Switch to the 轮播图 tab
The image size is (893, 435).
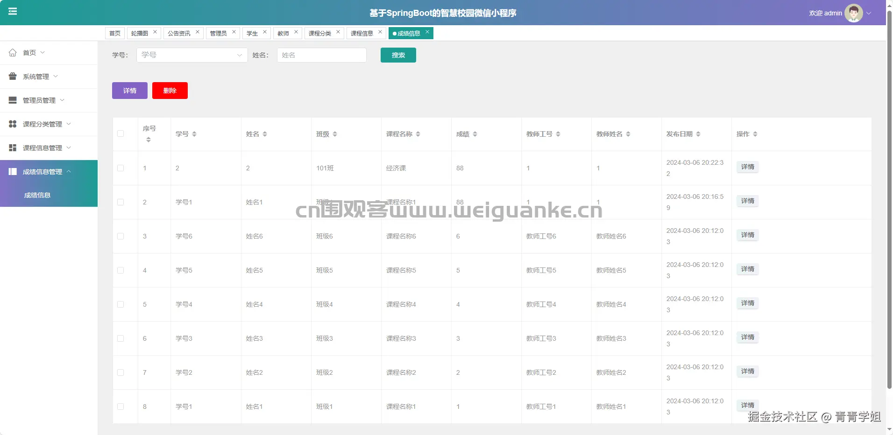coord(139,33)
